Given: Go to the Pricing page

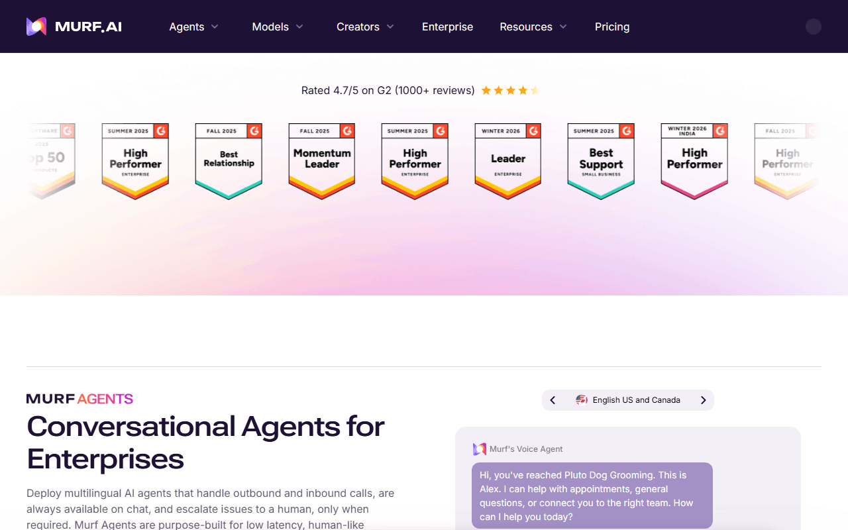Looking at the screenshot, I should pos(612,26).
